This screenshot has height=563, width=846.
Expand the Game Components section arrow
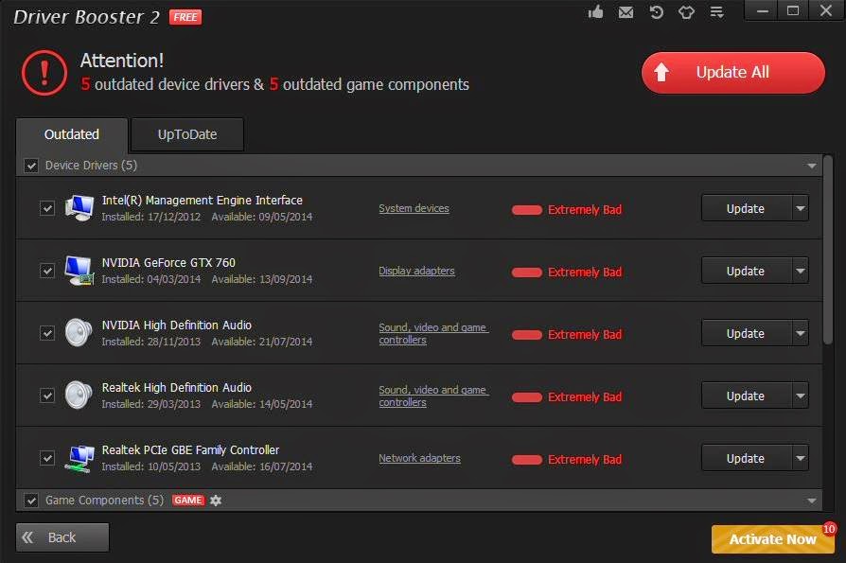pyautogui.click(x=811, y=501)
